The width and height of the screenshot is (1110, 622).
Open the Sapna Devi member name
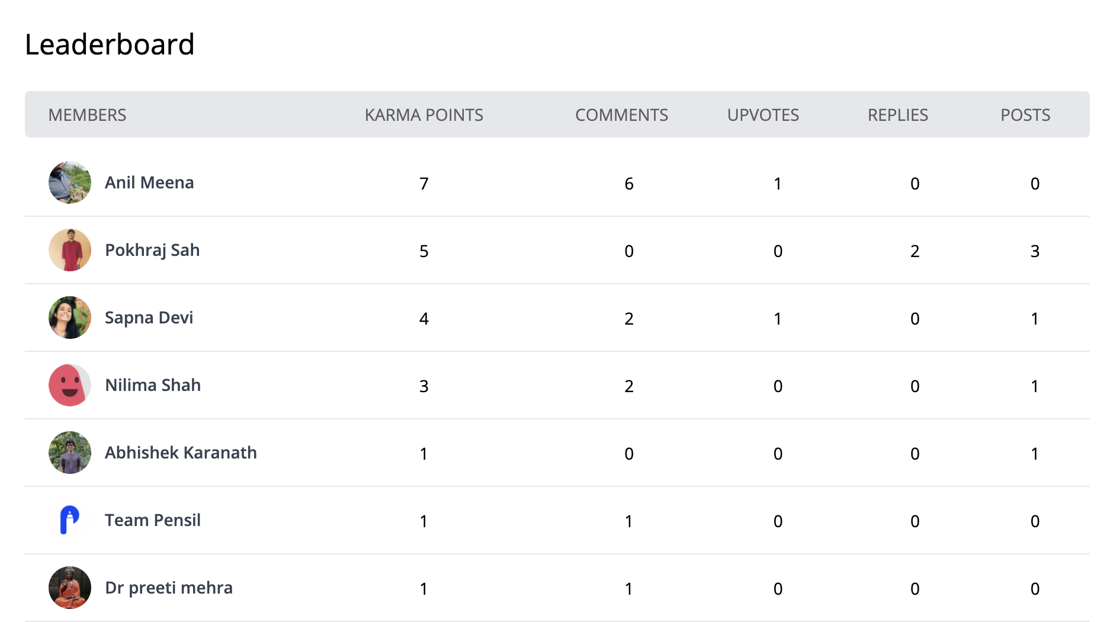(x=149, y=318)
